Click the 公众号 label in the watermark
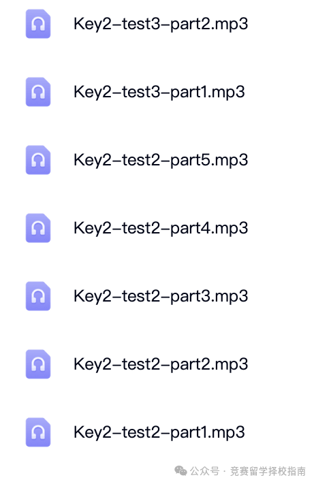Image resolution: width=316 pixels, height=484 pixels. 204,471
